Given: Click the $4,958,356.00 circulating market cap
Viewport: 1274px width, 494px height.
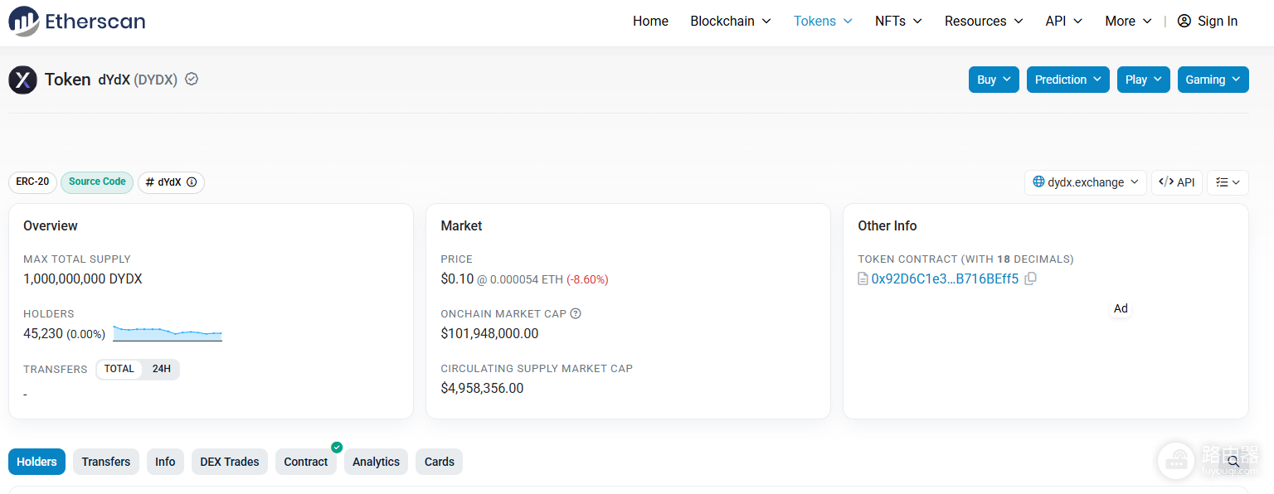Looking at the screenshot, I should point(482,389).
